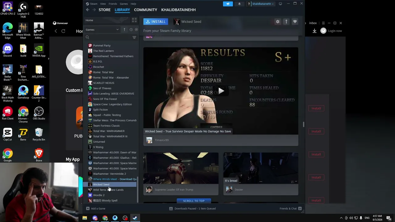
Task: Open the Steam notifications bell
Action: click(239, 4)
